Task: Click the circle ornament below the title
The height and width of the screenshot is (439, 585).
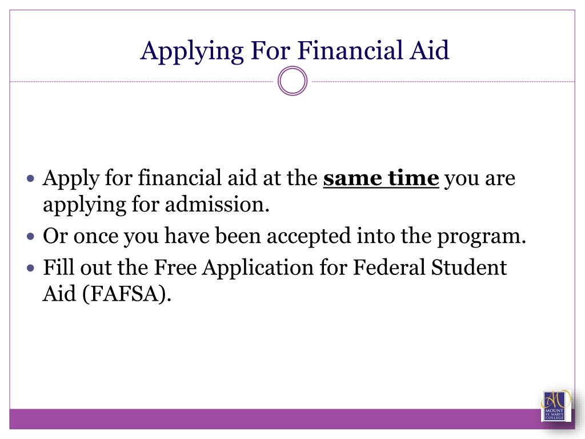Action: click(x=292, y=81)
